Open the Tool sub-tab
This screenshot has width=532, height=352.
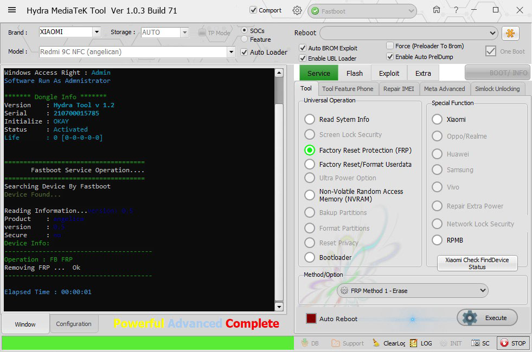306,88
